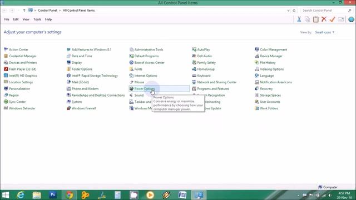The height and width of the screenshot is (200, 356).
Task: Open Default Programs
Action: pos(144,56)
